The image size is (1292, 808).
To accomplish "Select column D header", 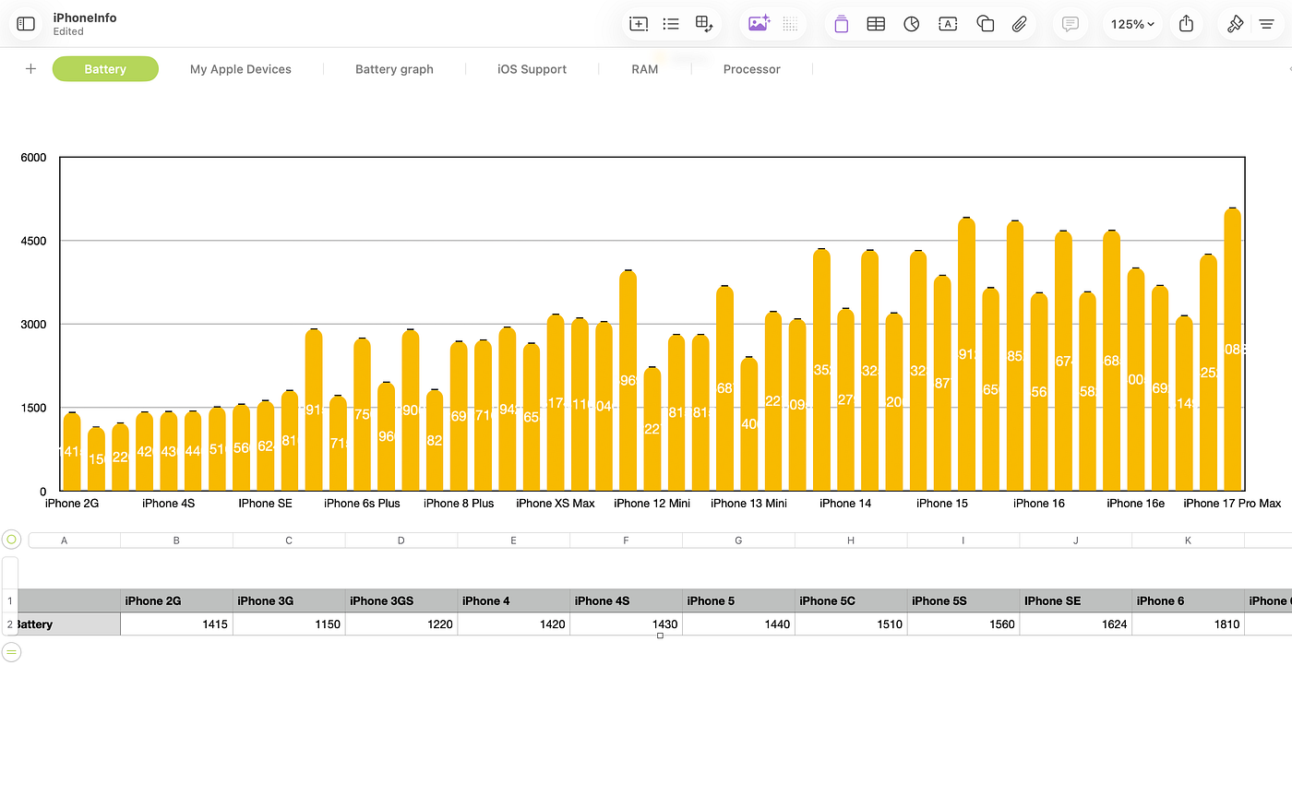I will point(401,541).
